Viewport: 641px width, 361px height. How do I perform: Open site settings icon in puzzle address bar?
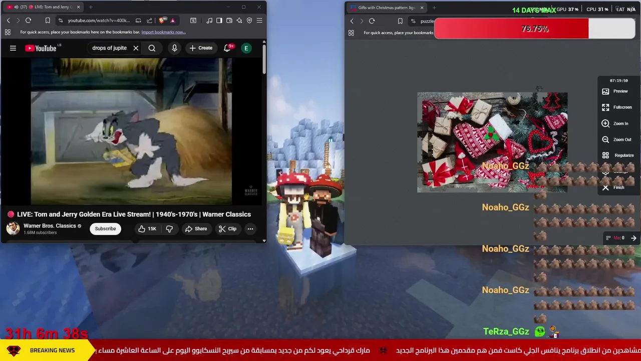[413, 21]
